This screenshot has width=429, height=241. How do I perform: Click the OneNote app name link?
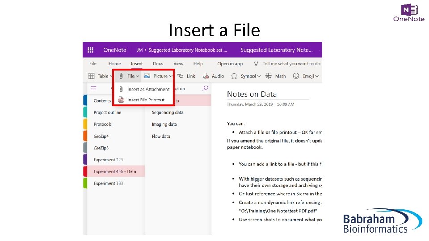pyautogui.click(x=115, y=50)
